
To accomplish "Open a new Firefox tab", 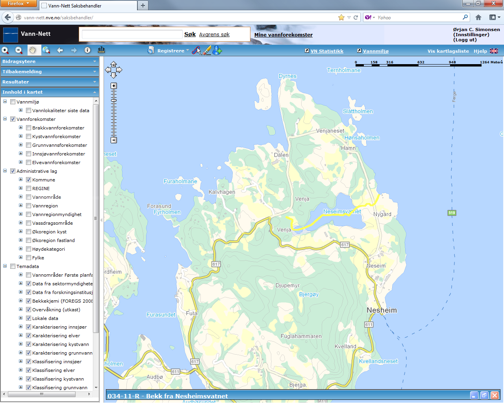I will point(143,6).
